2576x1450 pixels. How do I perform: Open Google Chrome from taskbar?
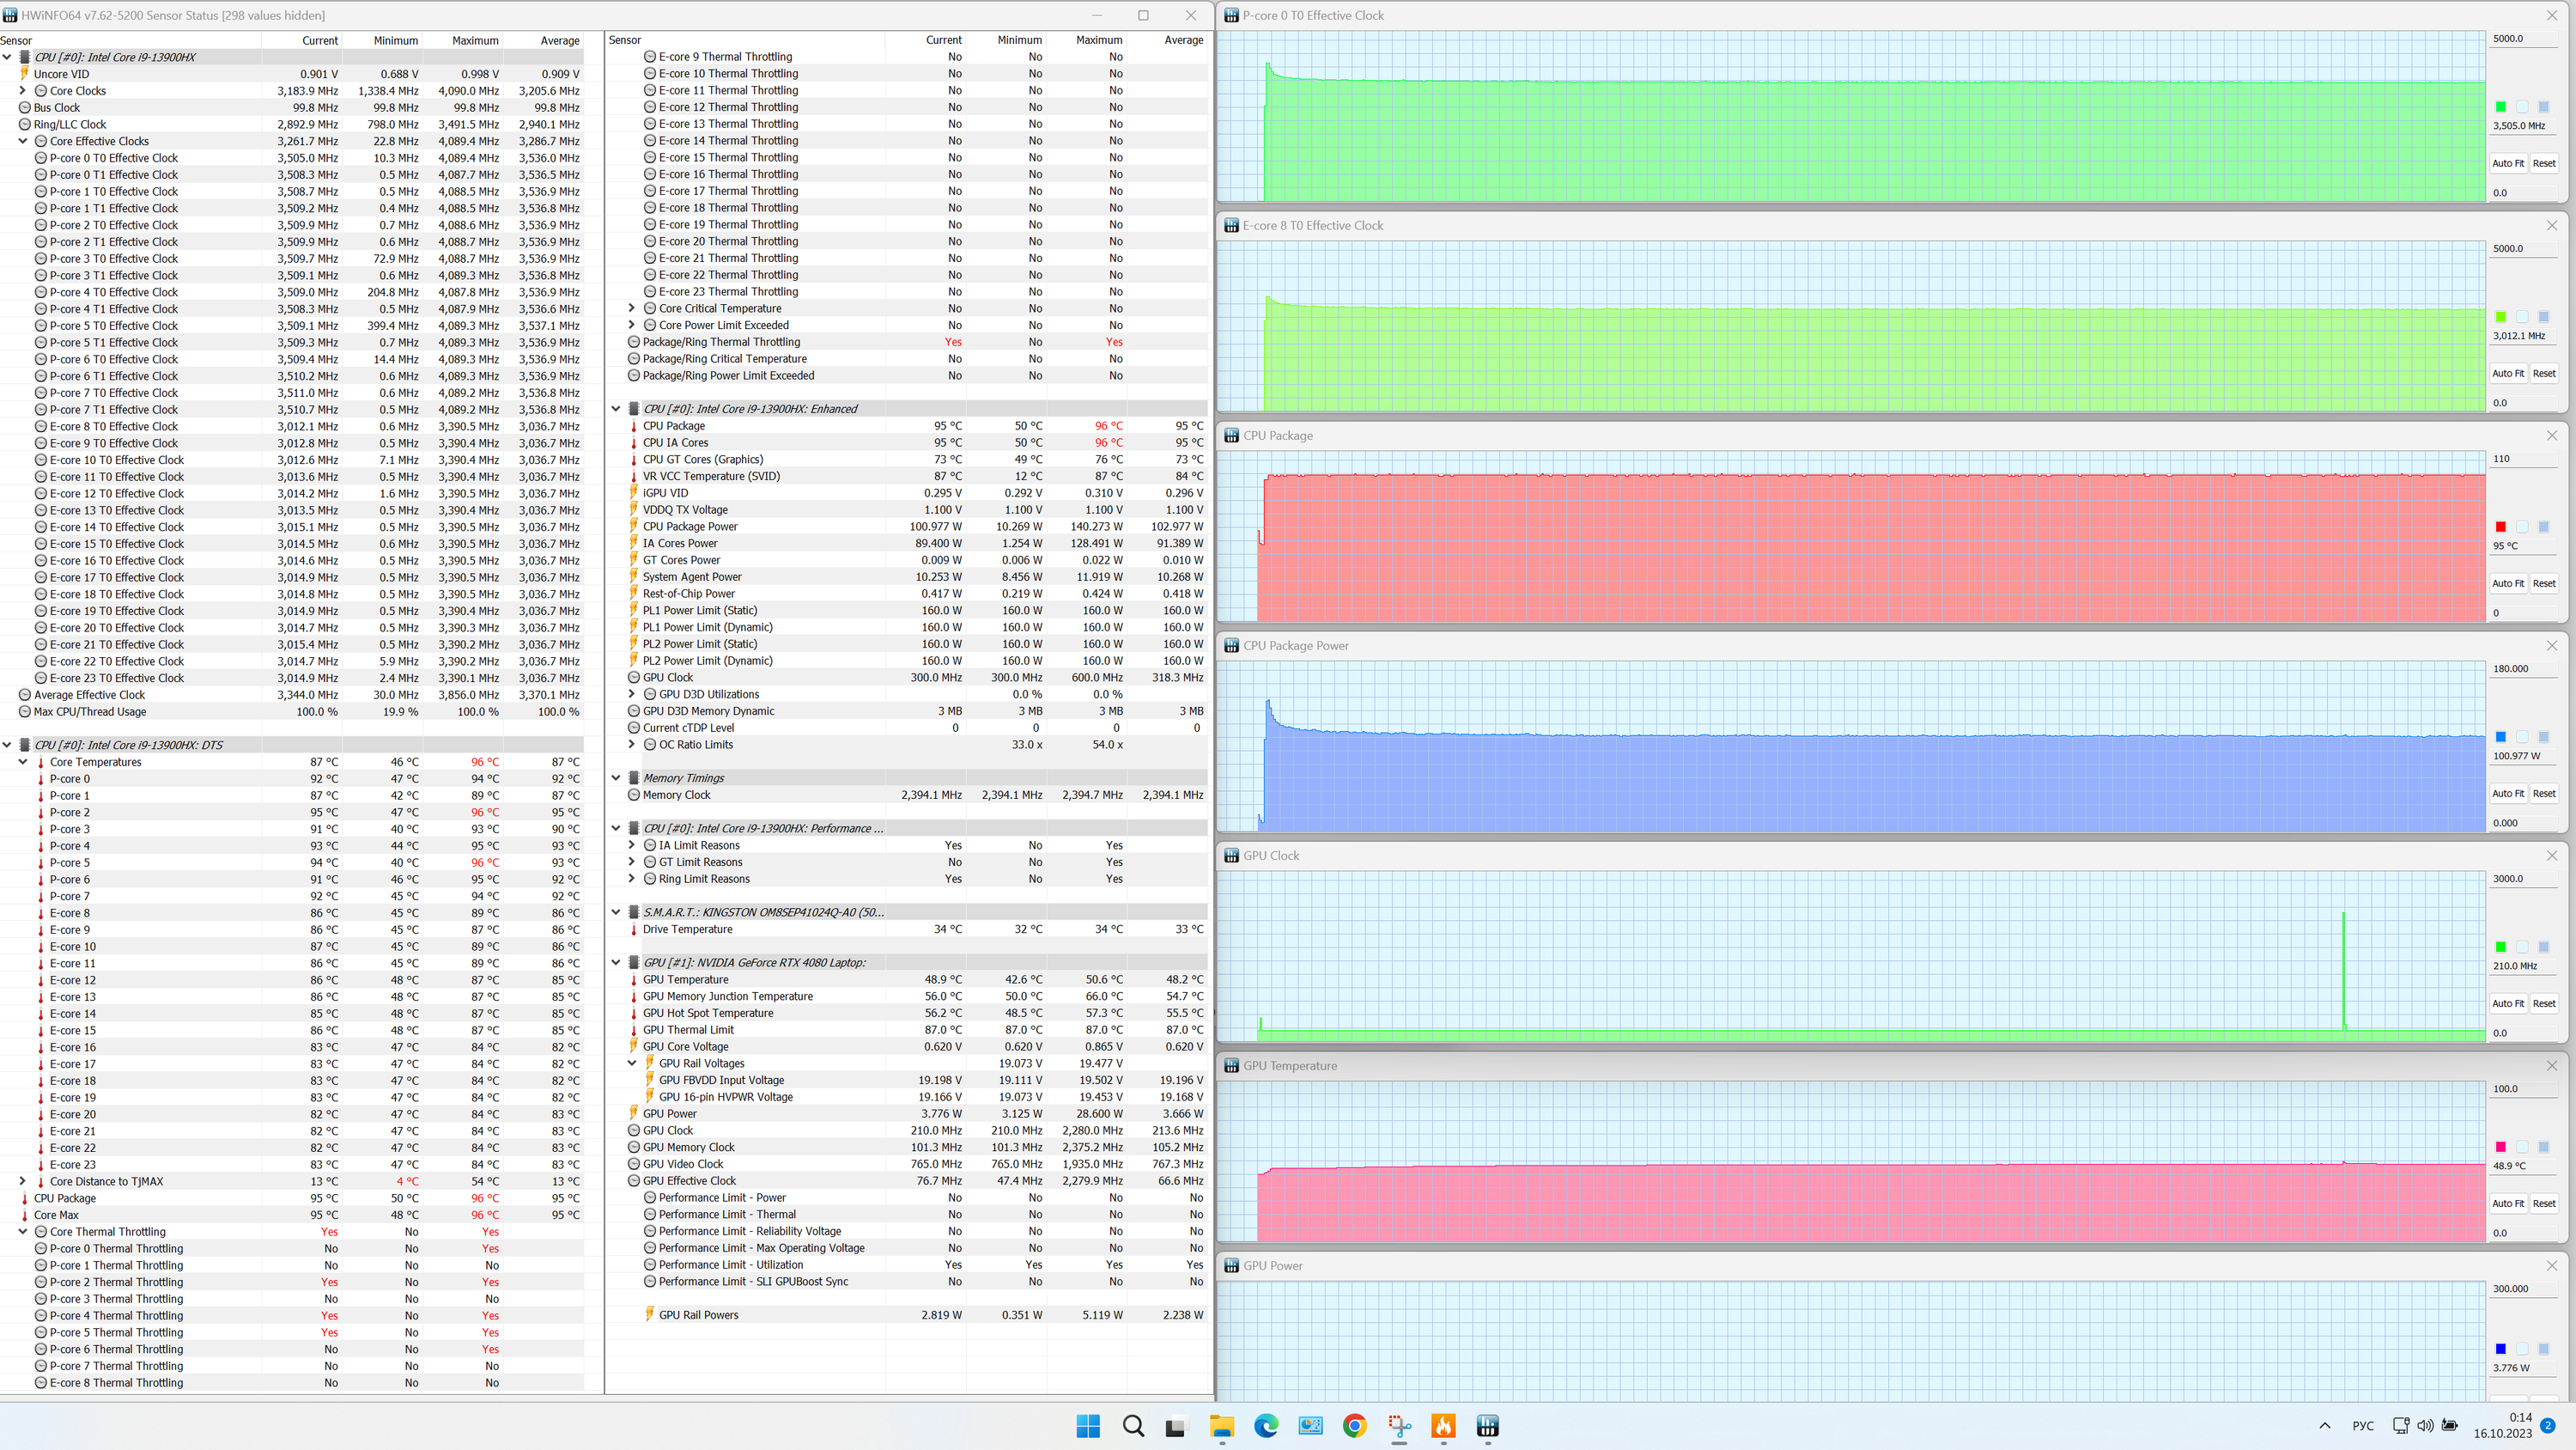pos(1354,1426)
